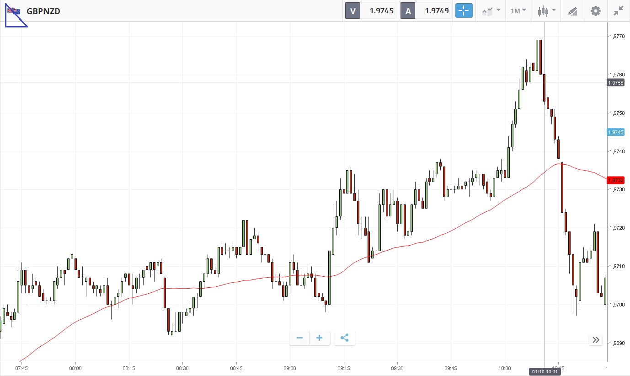Viewport: 630px width, 376px height.
Task: Click the blue 1,9745 current price label
Action: (615, 132)
